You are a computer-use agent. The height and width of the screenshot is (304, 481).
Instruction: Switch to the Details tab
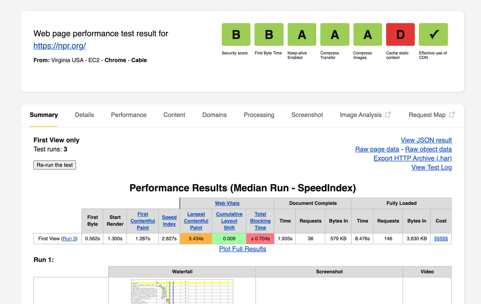pos(84,115)
